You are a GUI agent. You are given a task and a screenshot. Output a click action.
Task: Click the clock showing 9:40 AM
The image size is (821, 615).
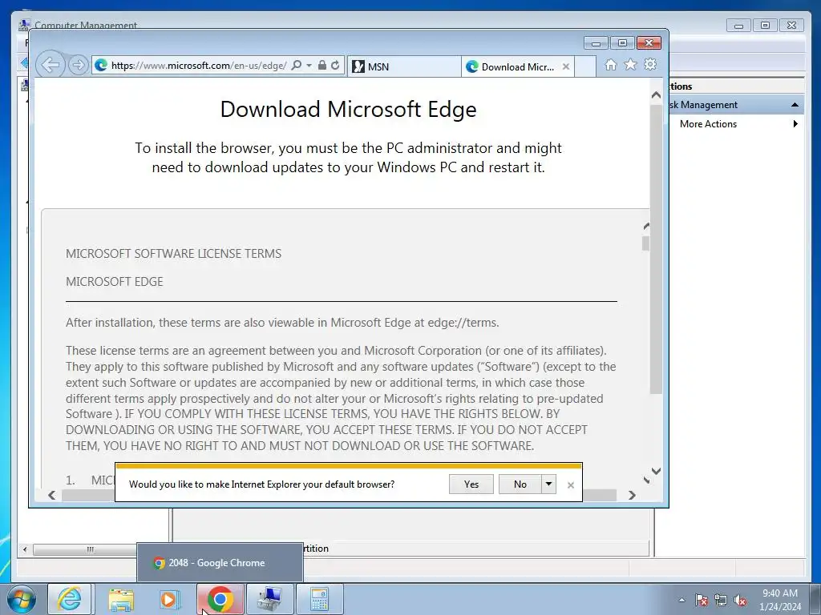point(779,600)
